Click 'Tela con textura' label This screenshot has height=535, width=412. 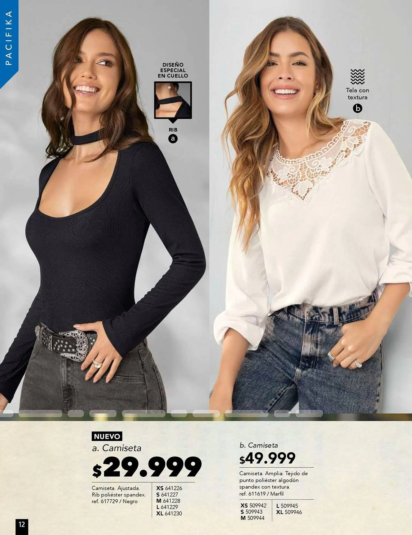click(x=357, y=94)
